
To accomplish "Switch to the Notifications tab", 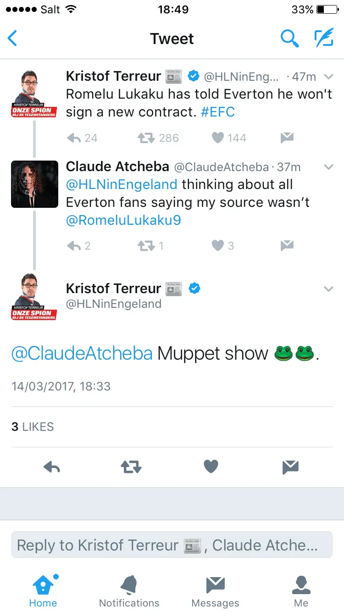I will (129, 590).
